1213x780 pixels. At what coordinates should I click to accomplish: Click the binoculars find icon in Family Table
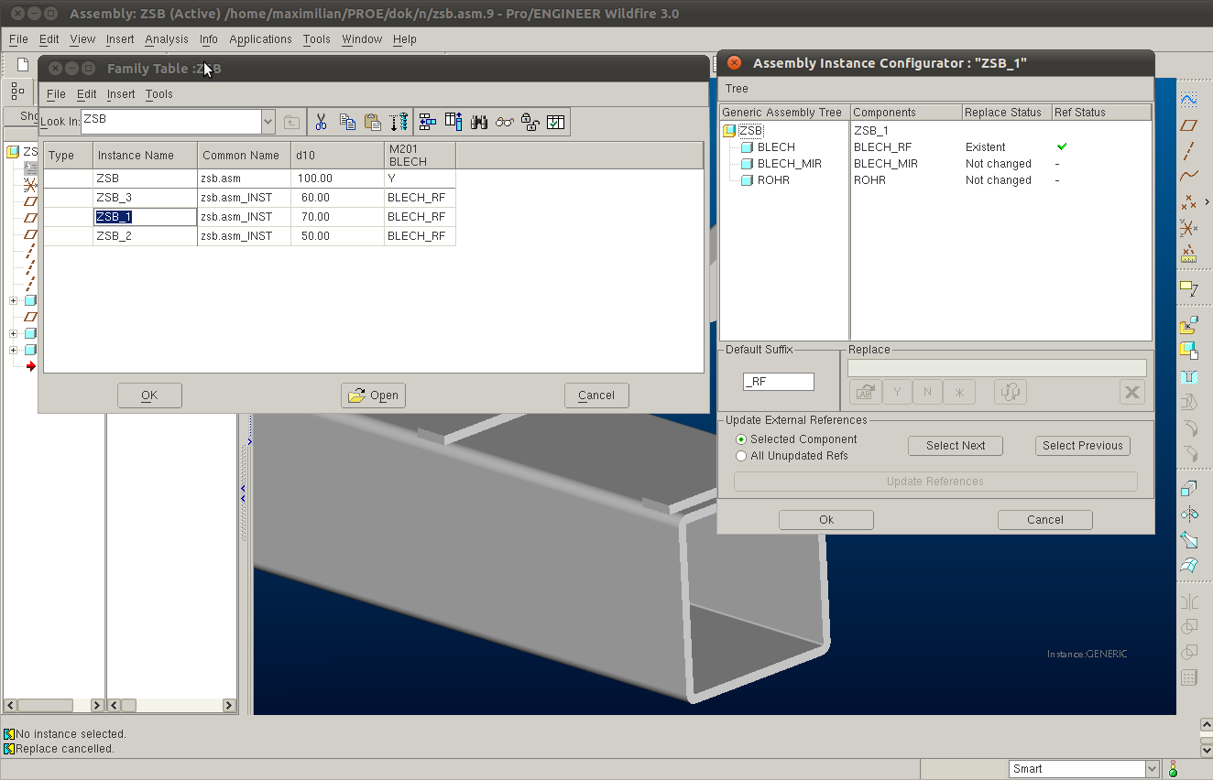pos(478,122)
